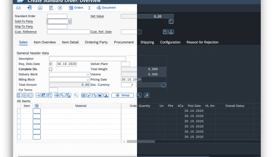The image size is (274, 157).
Task: Click the Ship-To Party label link
Action: point(24,27)
